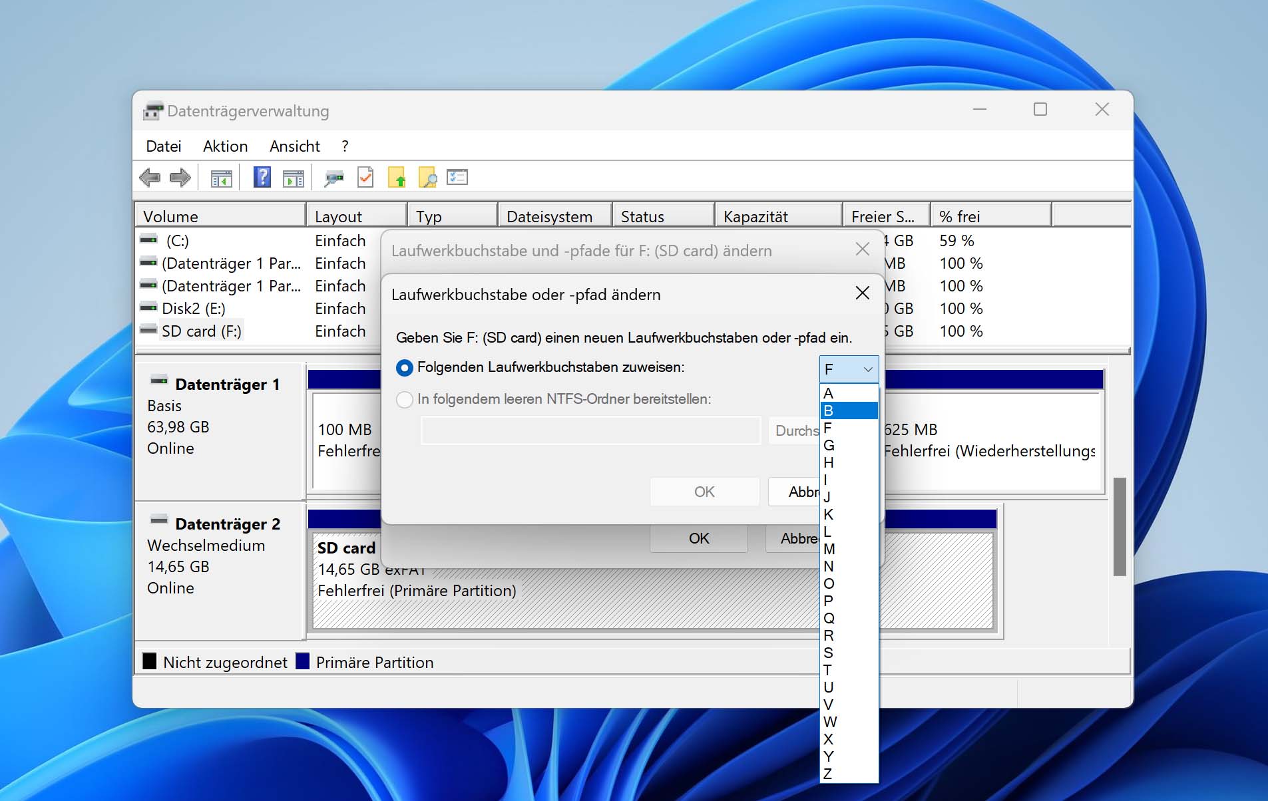The image size is (1268, 801).
Task: Select the 100 MB partition on Datenträger 1
Action: (347, 440)
